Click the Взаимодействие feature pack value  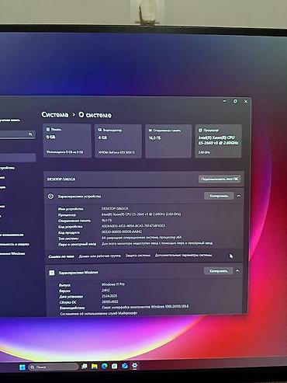(145, 307)
